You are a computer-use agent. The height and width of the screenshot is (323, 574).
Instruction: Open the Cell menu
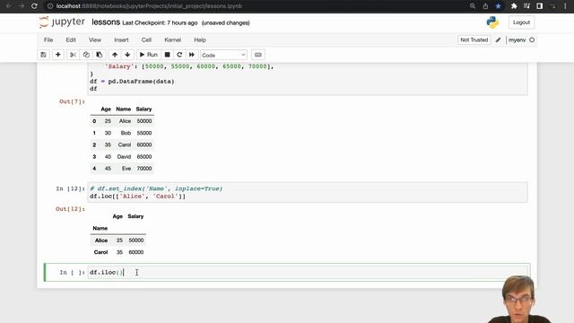(x=146, y=39)
